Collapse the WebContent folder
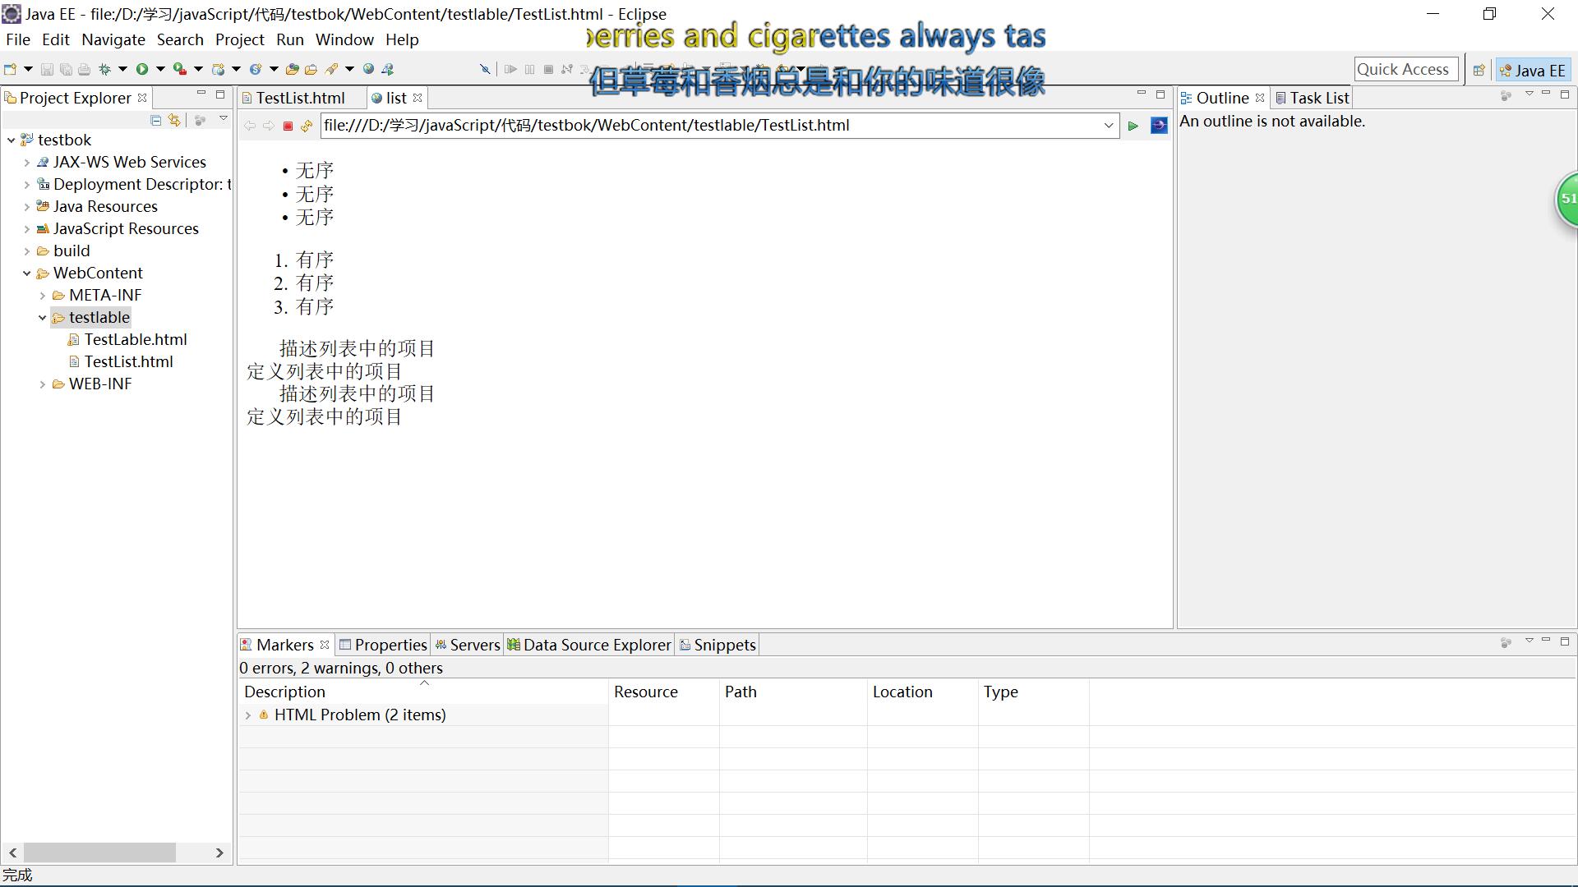Screen dimensions: 1578x887 coord(27,273)
